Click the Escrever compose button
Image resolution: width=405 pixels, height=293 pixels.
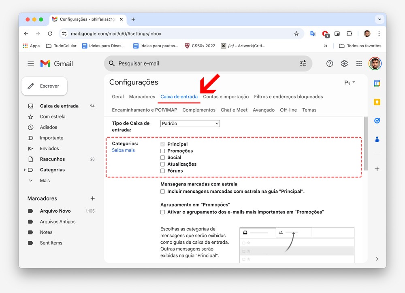point(44,86)
